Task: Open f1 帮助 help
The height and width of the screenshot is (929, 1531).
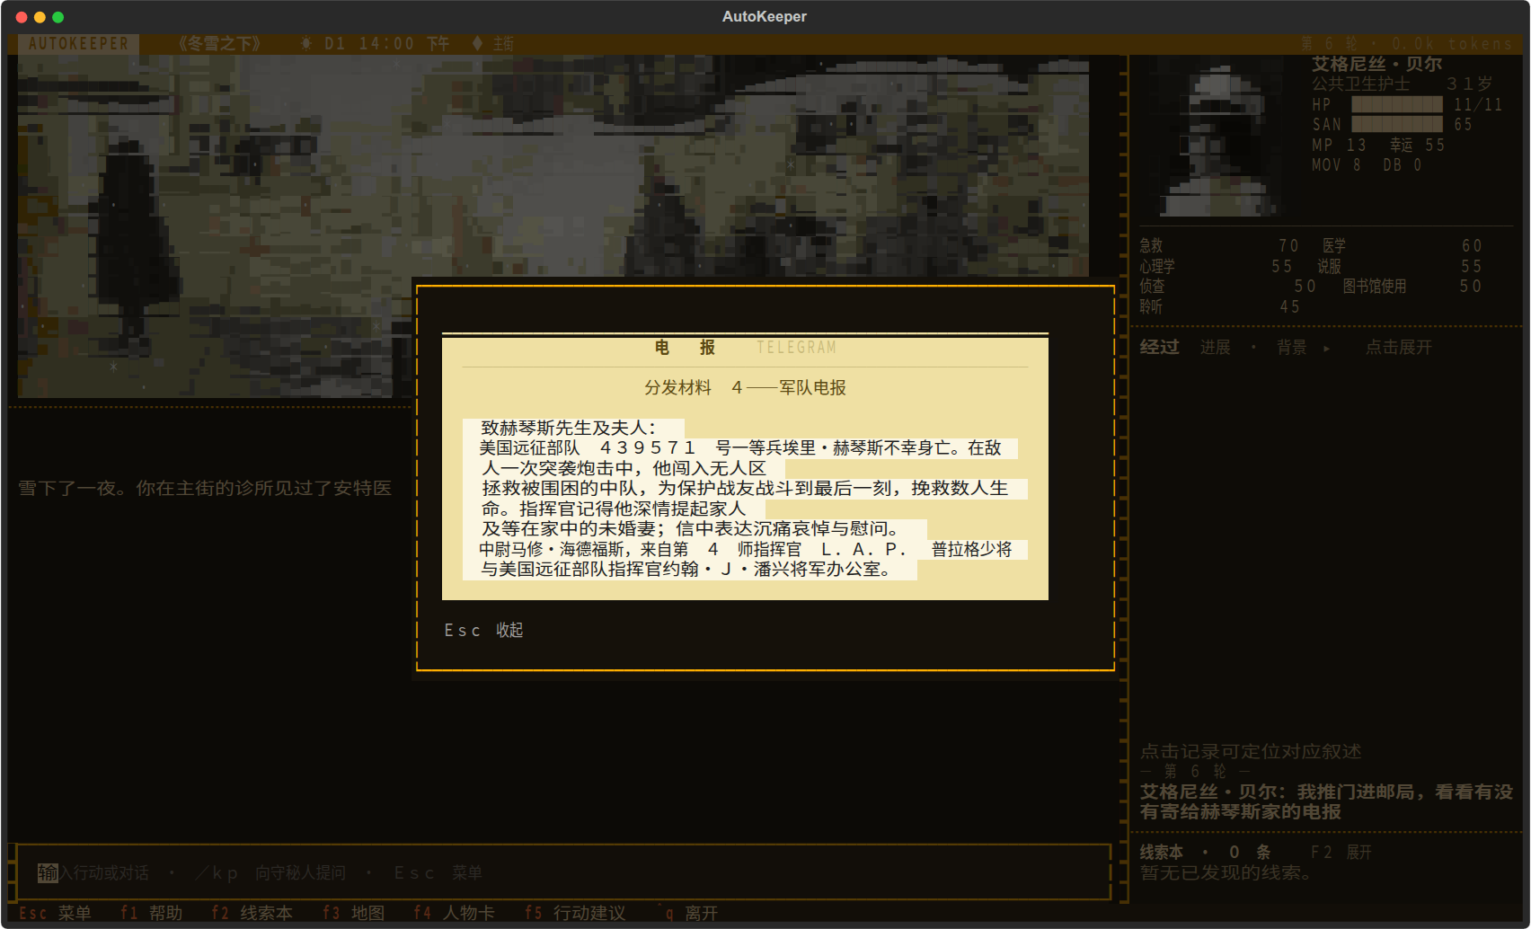Action: pyautogui.click(x=151, y=913)
